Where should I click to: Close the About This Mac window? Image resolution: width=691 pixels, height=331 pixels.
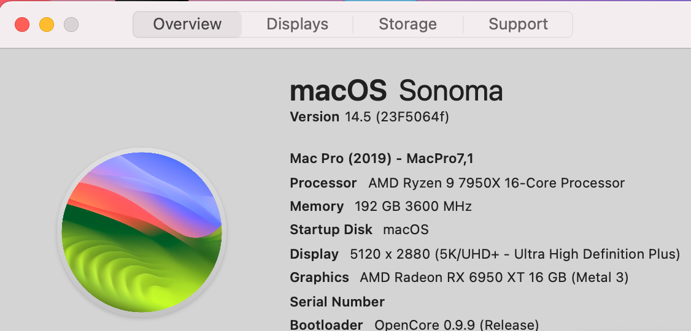(x=22, y=25)
